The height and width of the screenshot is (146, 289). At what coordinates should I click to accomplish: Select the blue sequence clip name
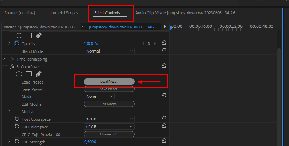[x=123, y=27]
